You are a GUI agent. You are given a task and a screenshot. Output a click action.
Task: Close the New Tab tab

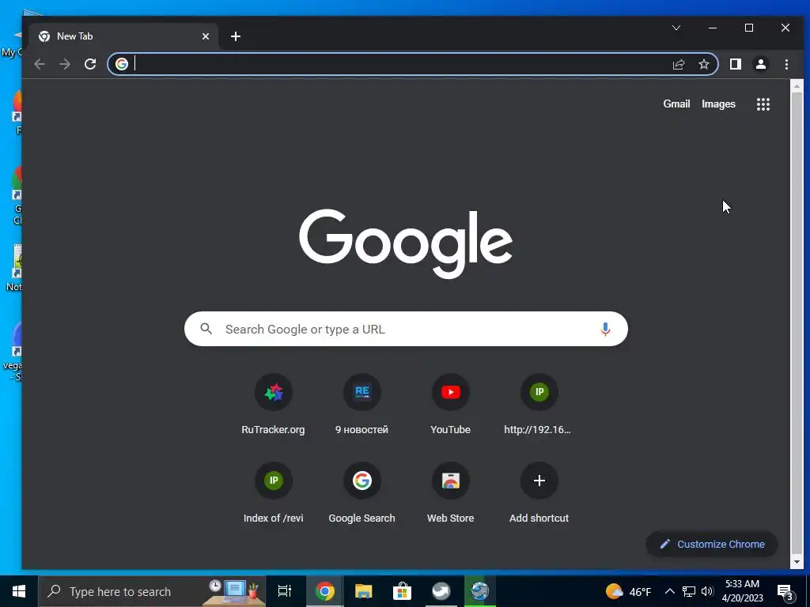206,36
